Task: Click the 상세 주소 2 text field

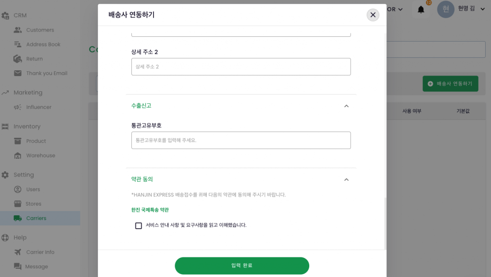Action: pyautogui.click(x=241, y=66)
